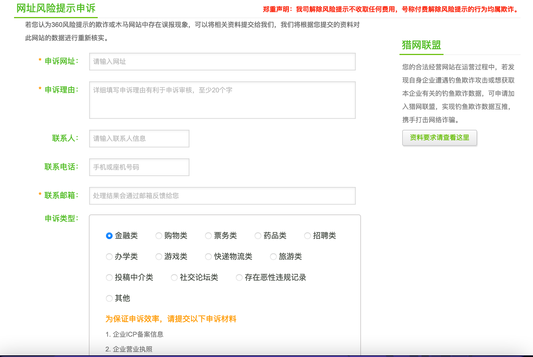The width and height of the screenshot is (533, 357).
Task: Focus the 联系邮箱 input field
Action: click(222, 196)
